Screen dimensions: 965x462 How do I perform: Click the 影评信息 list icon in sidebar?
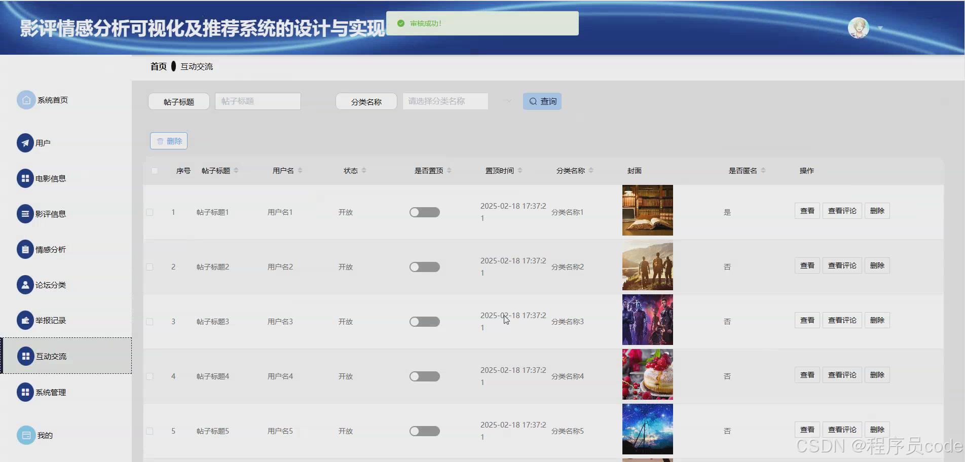coord(25,214)
